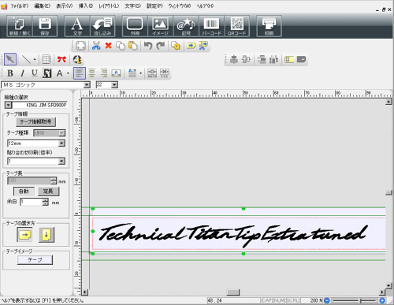
Task: Open the MS Gothic font dropdown
Action: coord(87,85)
